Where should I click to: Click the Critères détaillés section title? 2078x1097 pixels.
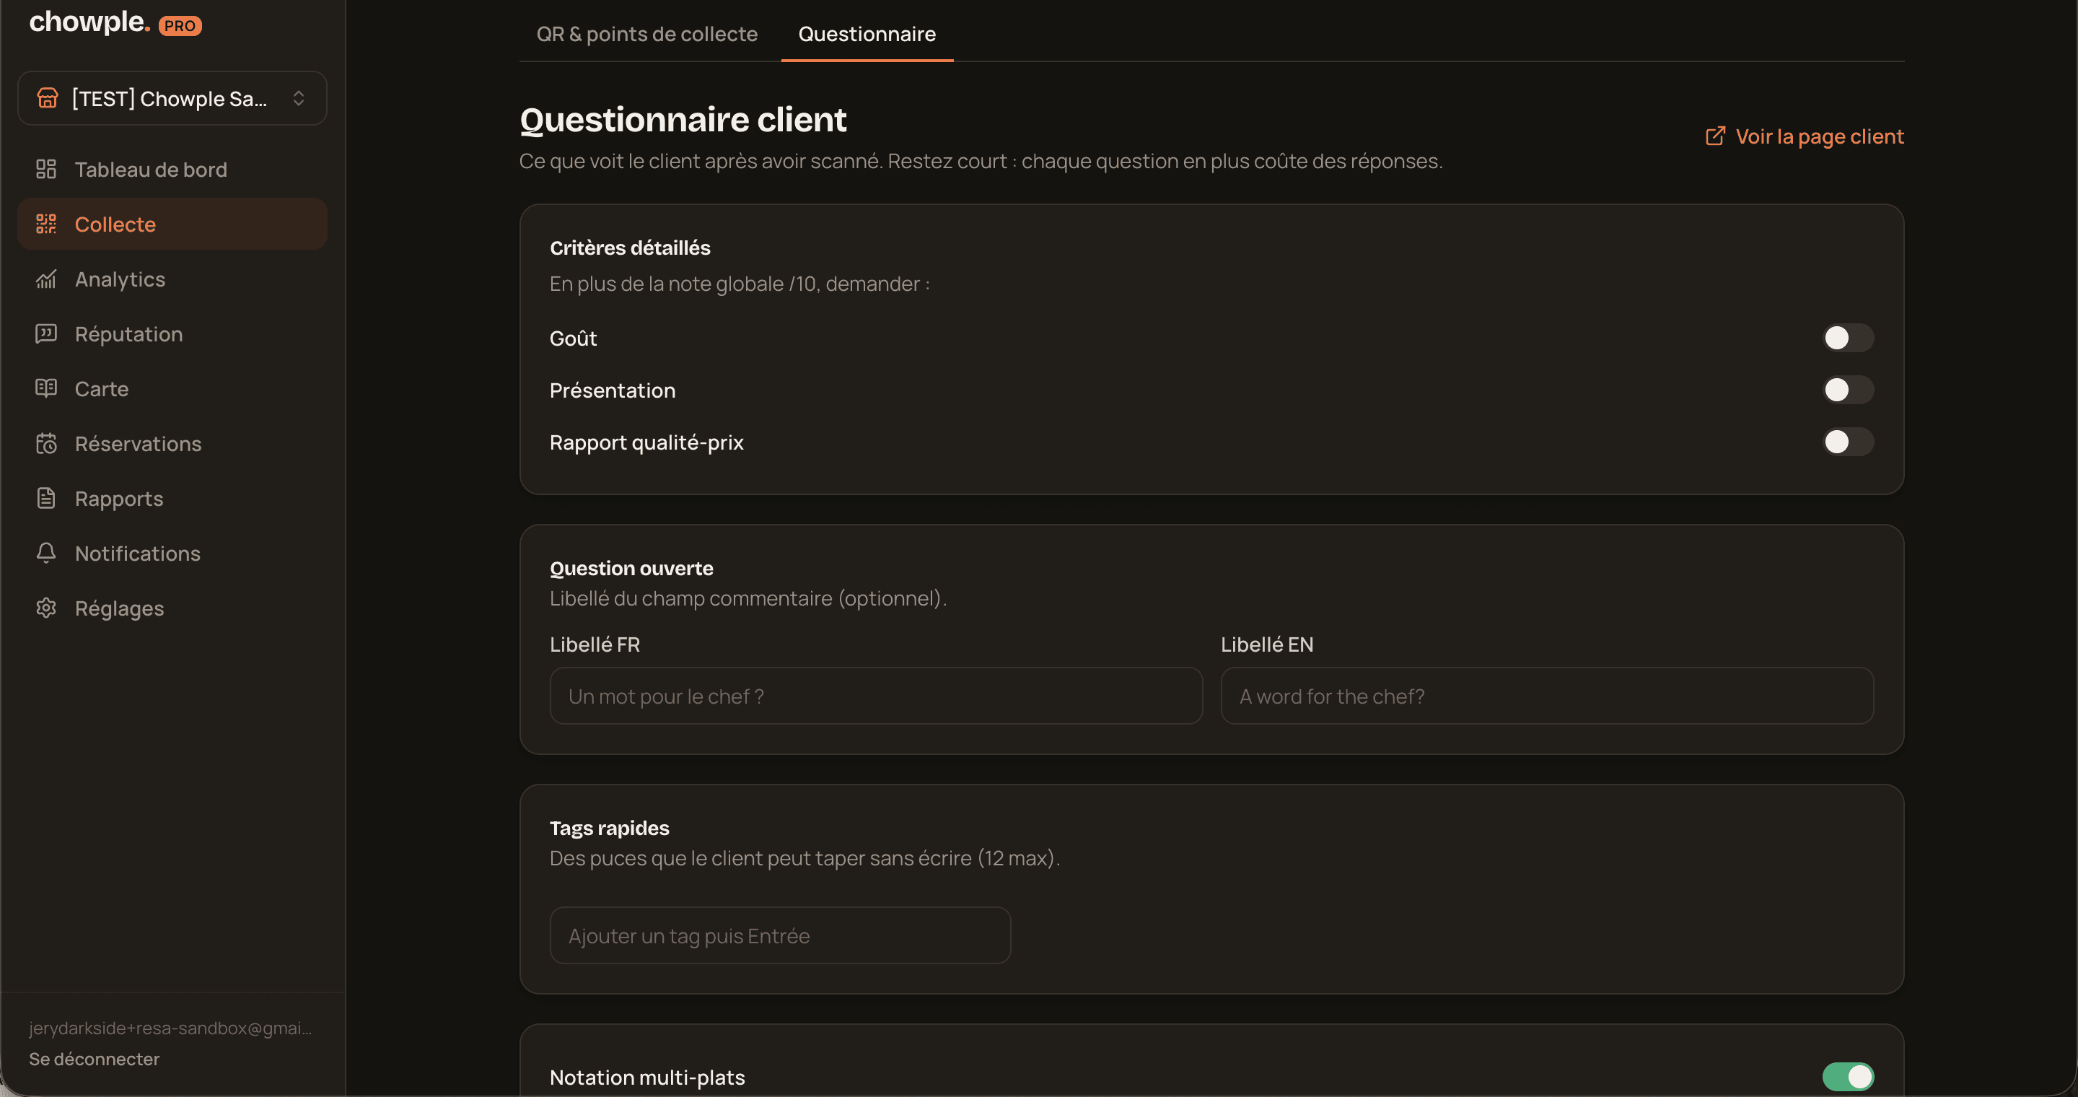point(630,248)
